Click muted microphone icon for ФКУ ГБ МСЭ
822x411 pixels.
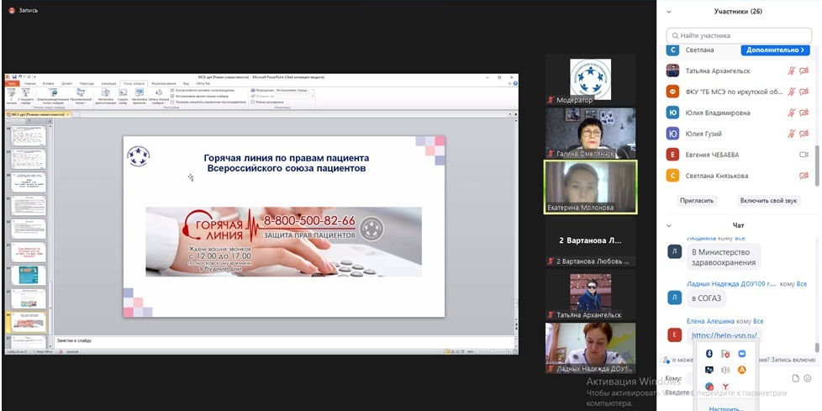pos(792,92)
